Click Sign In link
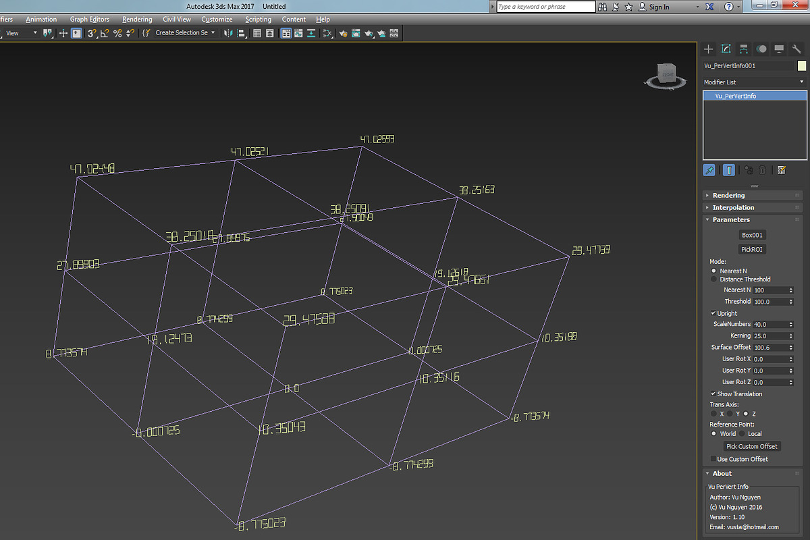Viewport: 810px width, 540px height. 659,7
